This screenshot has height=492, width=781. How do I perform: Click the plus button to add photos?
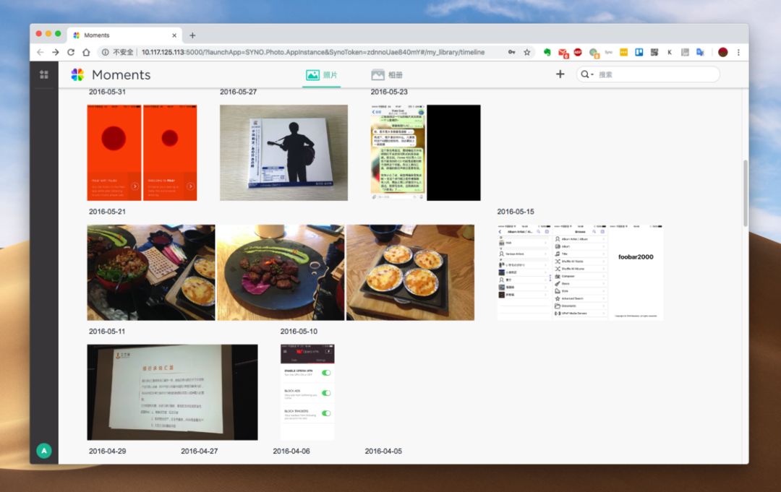pyautogui.click(x=560, y=74)
